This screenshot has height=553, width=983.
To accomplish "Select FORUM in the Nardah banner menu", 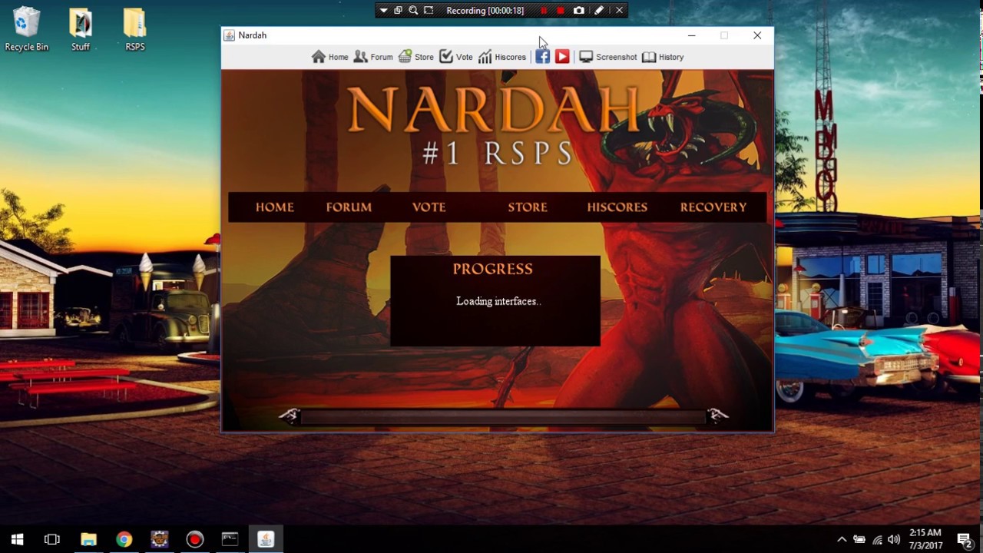I will pyautogui.click(x=349, y=207).
